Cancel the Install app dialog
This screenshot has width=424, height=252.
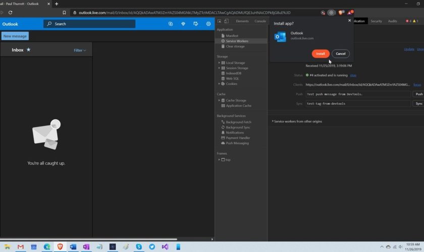point(341,54)
